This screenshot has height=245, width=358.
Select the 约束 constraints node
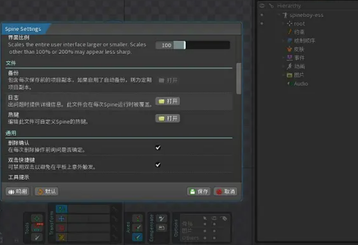tap(296, 32)
